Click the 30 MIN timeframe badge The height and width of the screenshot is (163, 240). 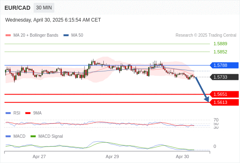(44, 8)
